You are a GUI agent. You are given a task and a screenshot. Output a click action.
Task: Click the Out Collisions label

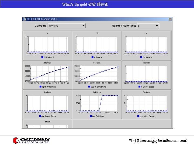click(98, 116)
